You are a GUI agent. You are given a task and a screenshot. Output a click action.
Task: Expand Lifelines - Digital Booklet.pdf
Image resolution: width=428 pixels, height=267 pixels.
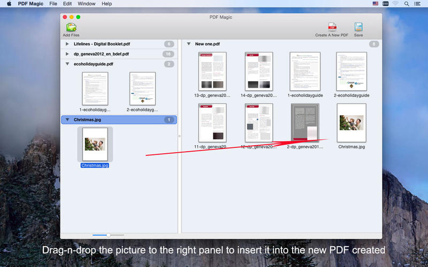[x=67, y=44]
